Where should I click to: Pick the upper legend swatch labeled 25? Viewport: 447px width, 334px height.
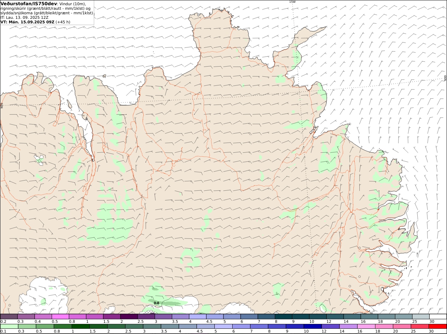click(421, 317)
